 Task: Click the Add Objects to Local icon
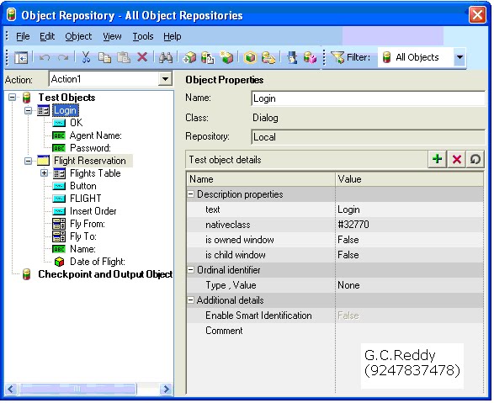tap(189, 57)
